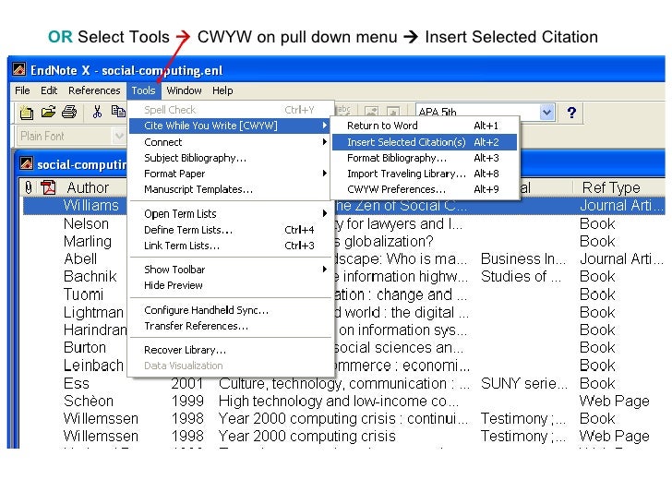Click Web Page type in Schèon row
This screenshot has width=672, height=504.
(615, 401)
